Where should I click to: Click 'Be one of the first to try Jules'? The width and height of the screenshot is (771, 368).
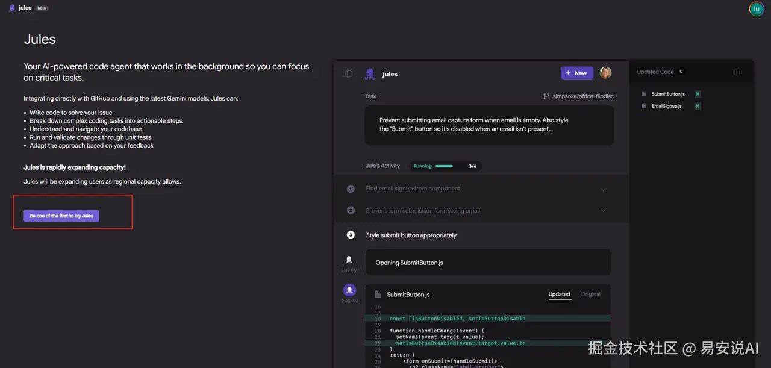click(61, 216)
